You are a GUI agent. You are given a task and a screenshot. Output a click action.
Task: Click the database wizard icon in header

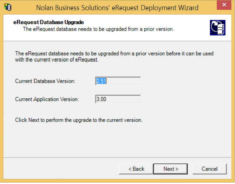217,28
